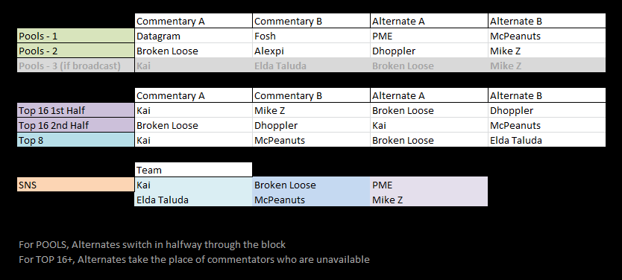
Task: Click the Alexpi cell in Pools - 2
Action: coord(312,51)
